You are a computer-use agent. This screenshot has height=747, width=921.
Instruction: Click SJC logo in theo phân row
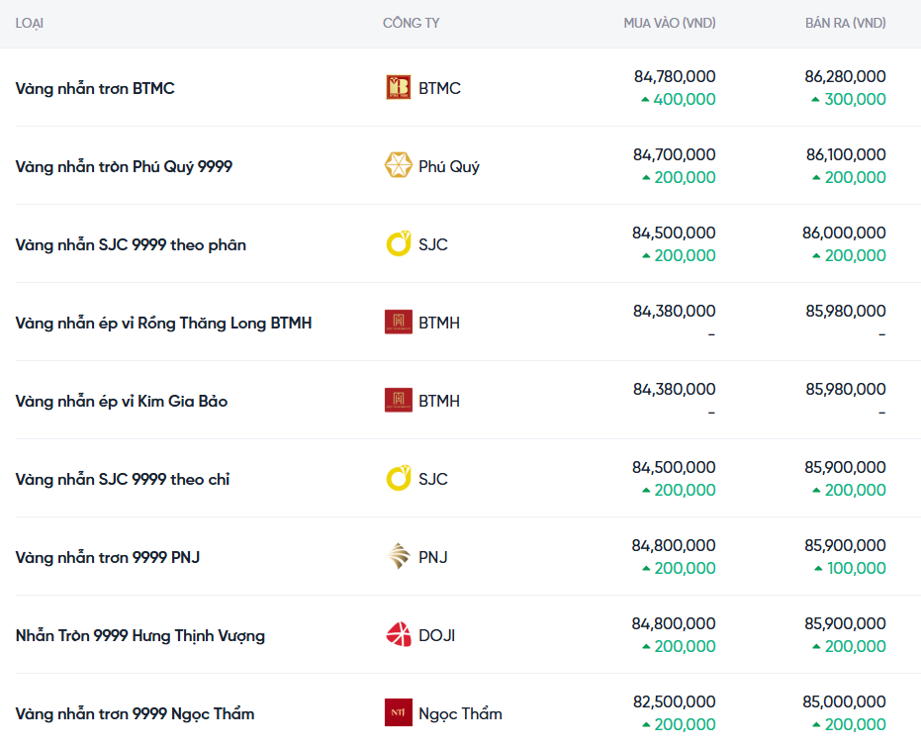pos(398,244)
